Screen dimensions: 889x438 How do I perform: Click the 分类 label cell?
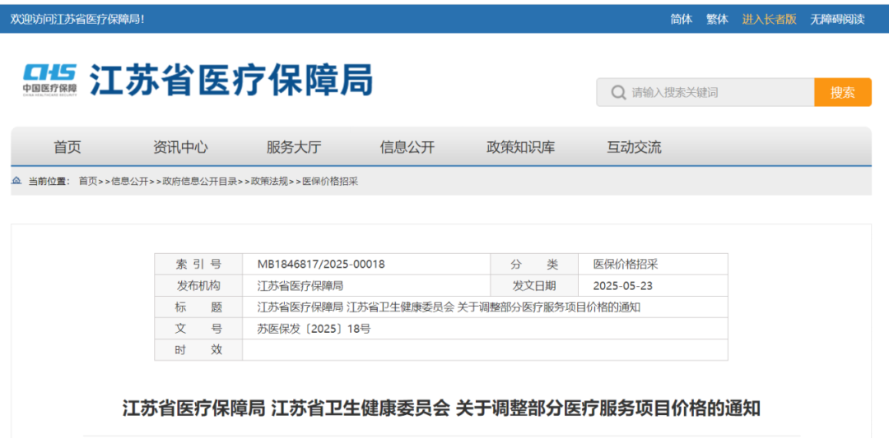click(534, 265)
